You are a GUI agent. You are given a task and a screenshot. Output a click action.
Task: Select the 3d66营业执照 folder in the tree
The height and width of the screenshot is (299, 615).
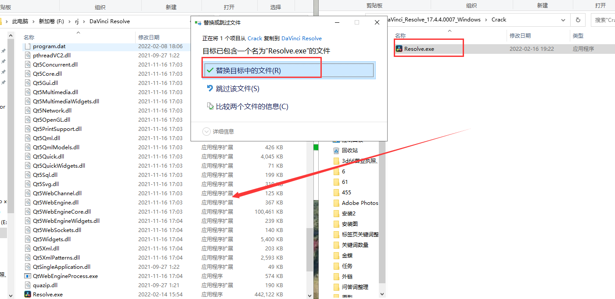[x=360, y=161]
